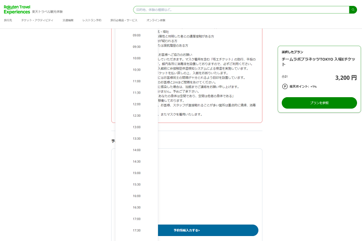
Task: Click the green プランを参照 button
Action: 319,103
